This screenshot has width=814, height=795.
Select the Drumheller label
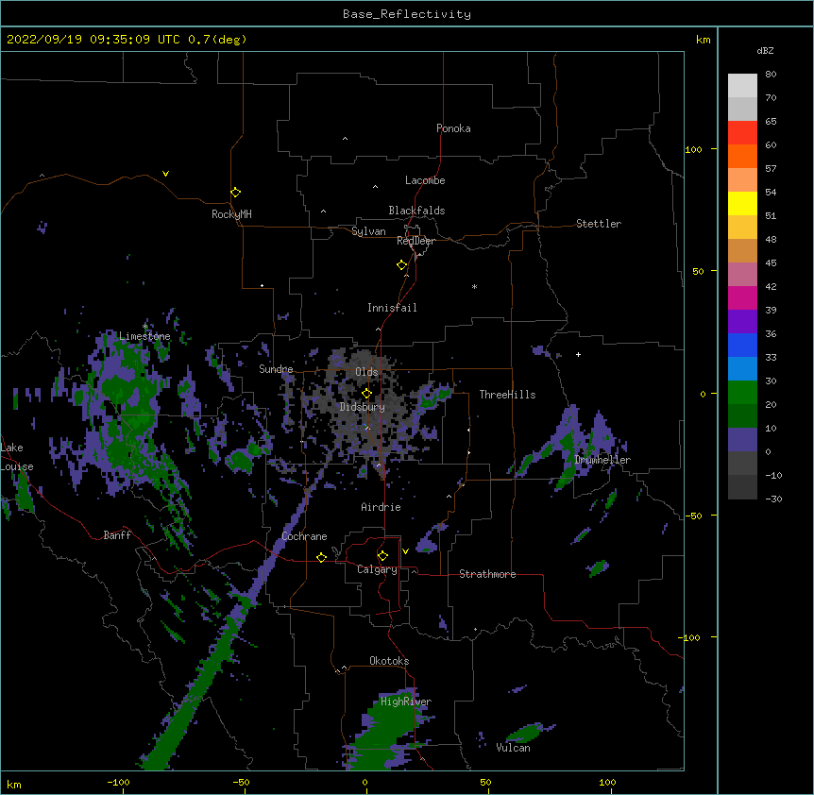tap(602, 460)
